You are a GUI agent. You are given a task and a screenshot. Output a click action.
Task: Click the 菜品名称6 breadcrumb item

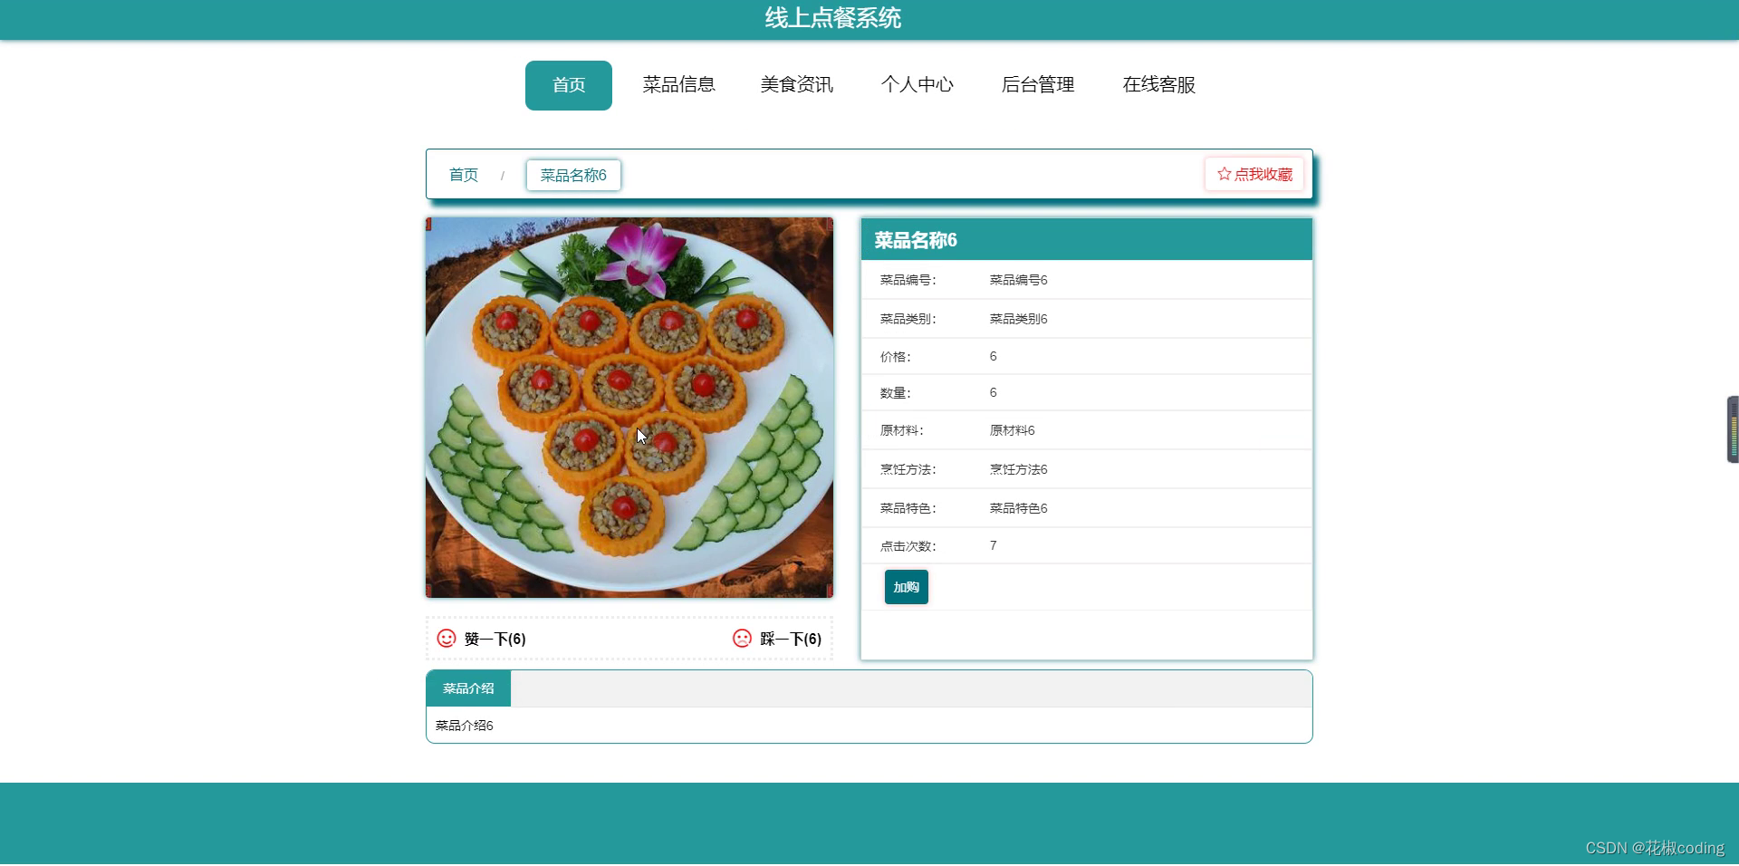572,175
